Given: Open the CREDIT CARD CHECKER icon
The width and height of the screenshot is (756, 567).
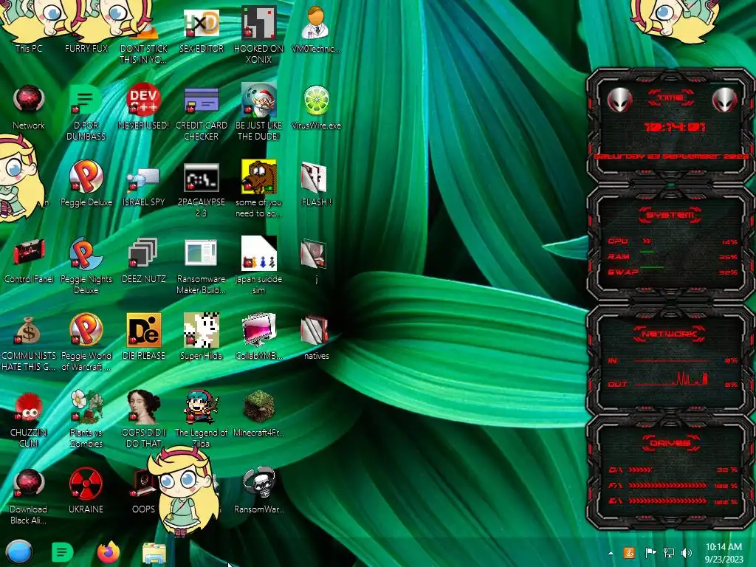Looking at the screenshot, I should point(202,100).
